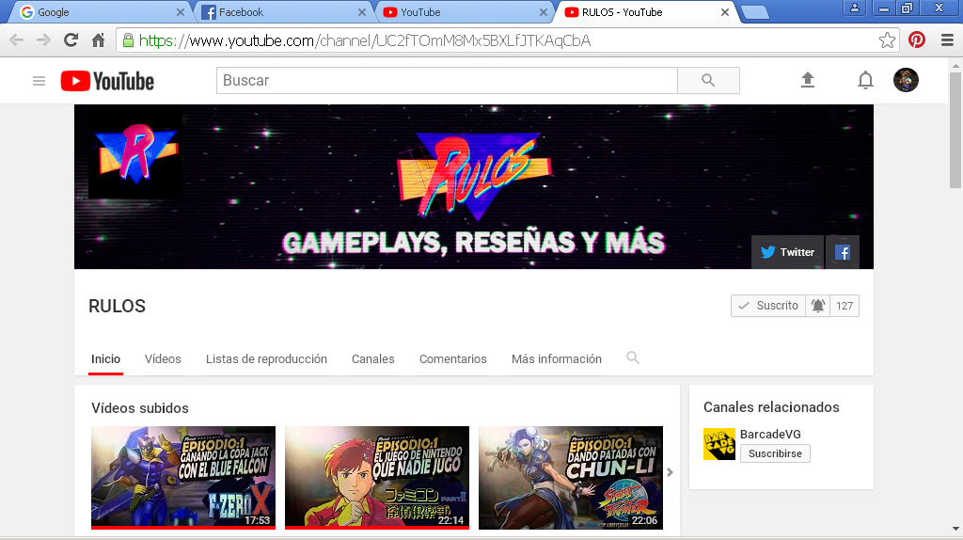Click Suscribirse for BarcadeVG

(775, 453)
